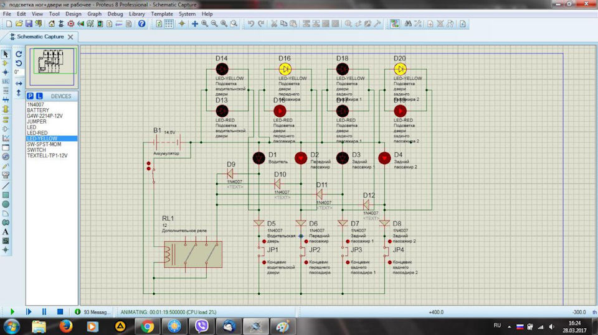Screen dimensions: 598x335
Task: Stop the simulation with the stop button
Action: tap(60, 311)
